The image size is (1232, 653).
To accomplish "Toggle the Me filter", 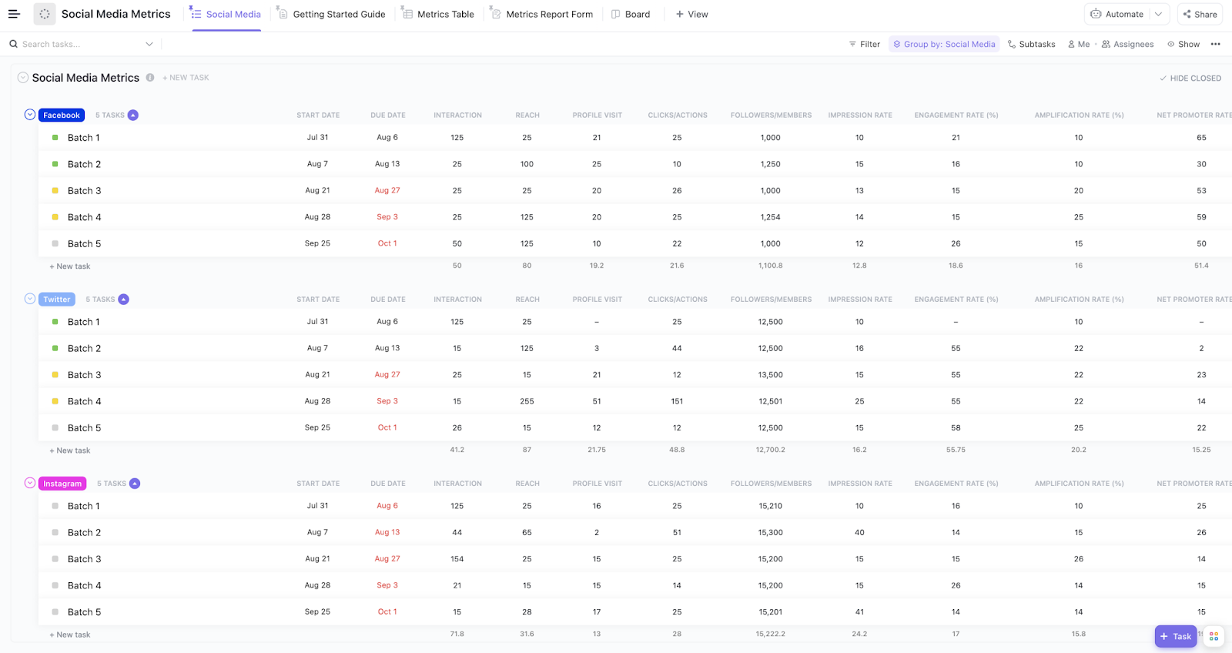I will pyautogui.click(x=1079, y=44).
